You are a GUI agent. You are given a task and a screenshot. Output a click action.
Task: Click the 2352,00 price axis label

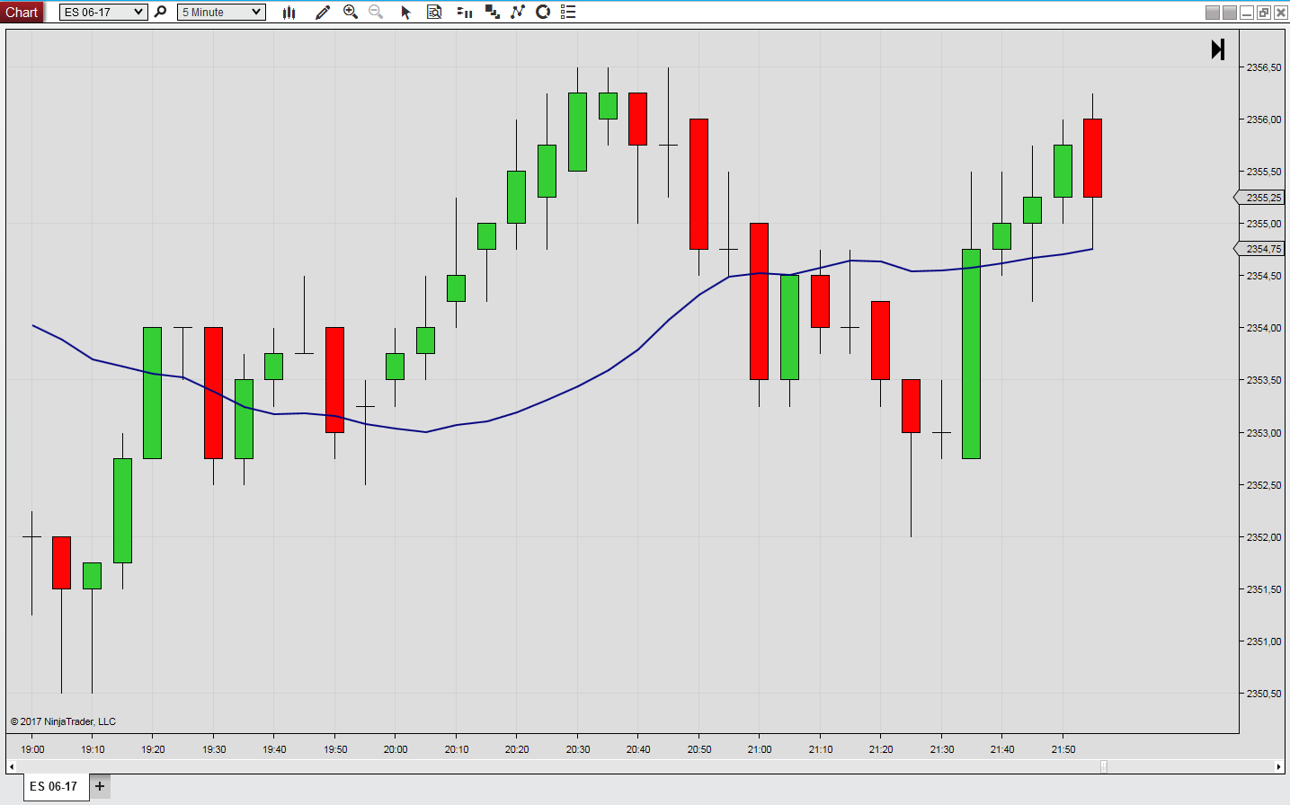[x=1264, y=537]
